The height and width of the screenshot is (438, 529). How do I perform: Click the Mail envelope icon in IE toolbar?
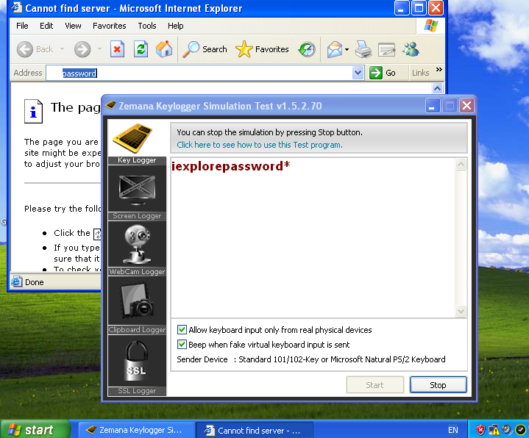click(x=335, y=49)
